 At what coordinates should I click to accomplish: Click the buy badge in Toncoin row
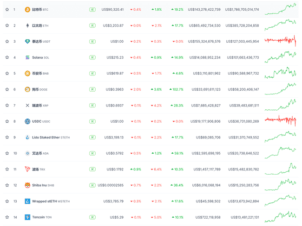(92, 217)
